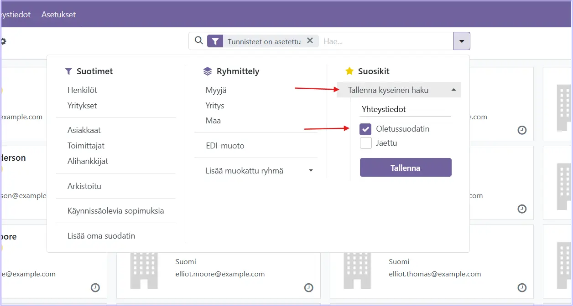Choose 'Lisää oma suodatin' option
The image size is (573, 306).
[101, 236]
